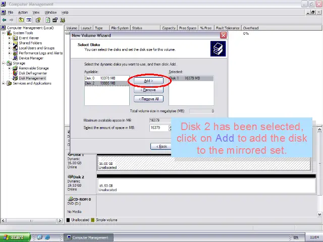Click Disk 1 16.00 GB Unallocated region
This screenshot has height=242, width=323.
coord(204,163)
